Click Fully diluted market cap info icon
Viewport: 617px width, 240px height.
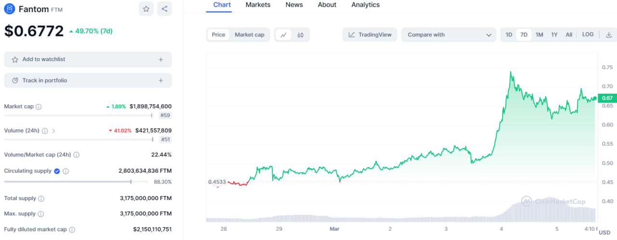72,230
